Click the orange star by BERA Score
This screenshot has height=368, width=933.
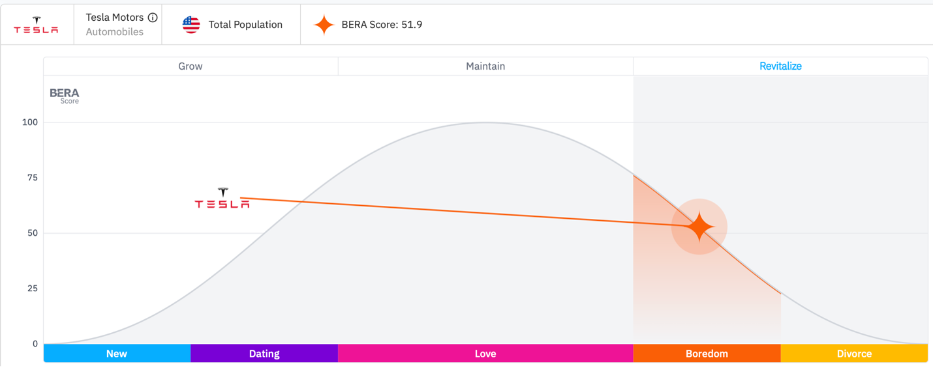tap(324, 25)
